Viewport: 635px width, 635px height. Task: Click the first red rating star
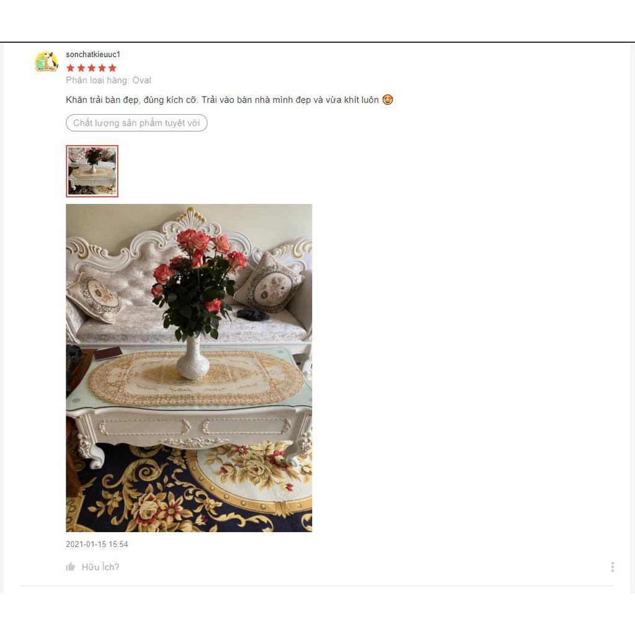coord(71,68)
